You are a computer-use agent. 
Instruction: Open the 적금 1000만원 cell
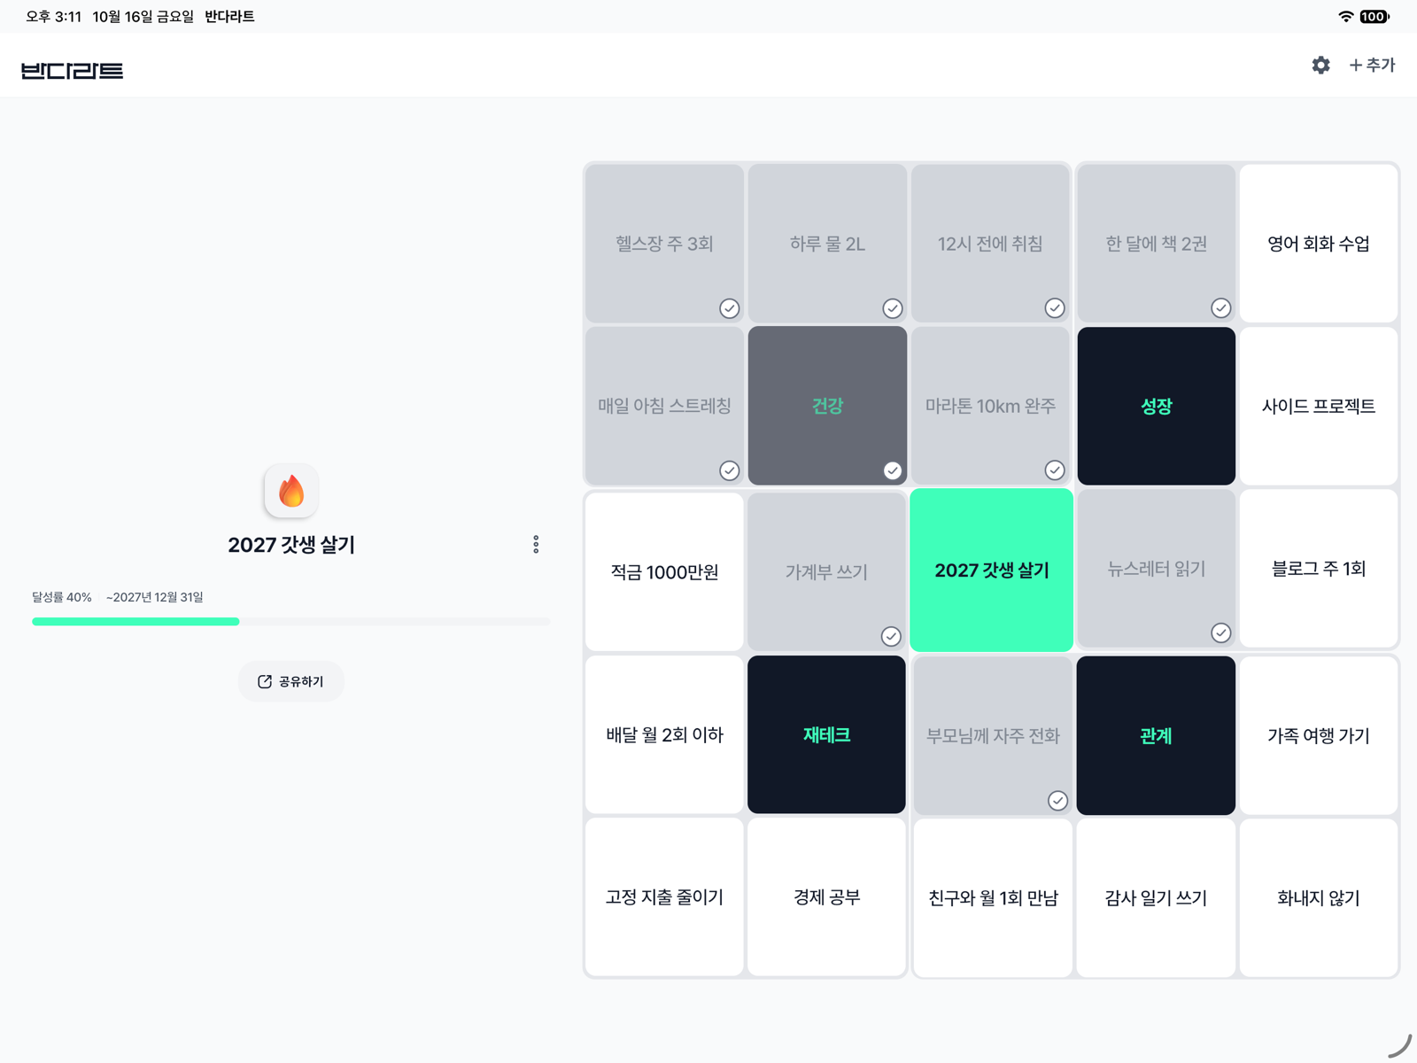click(664, 572)
